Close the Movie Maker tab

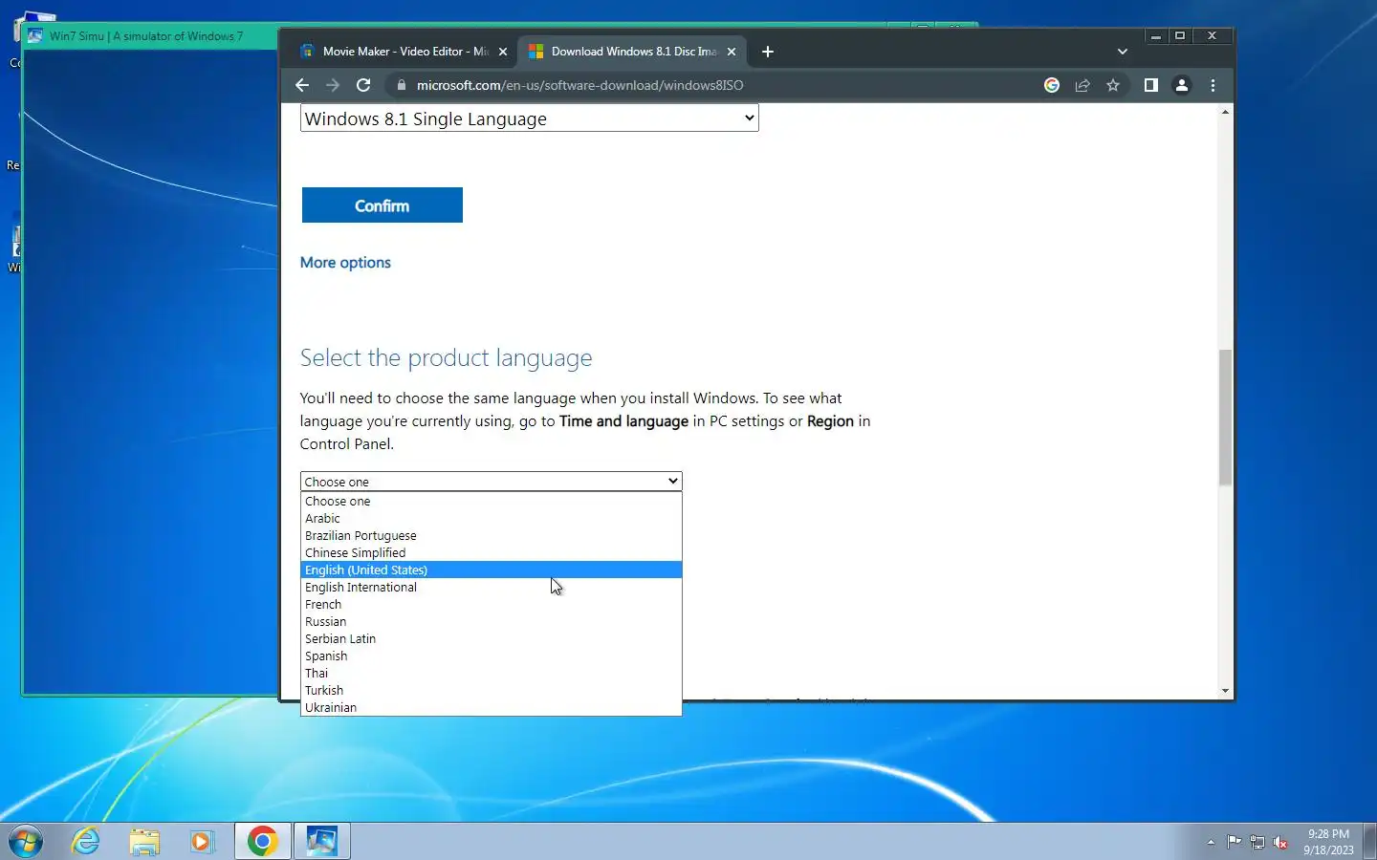point(503,52)
